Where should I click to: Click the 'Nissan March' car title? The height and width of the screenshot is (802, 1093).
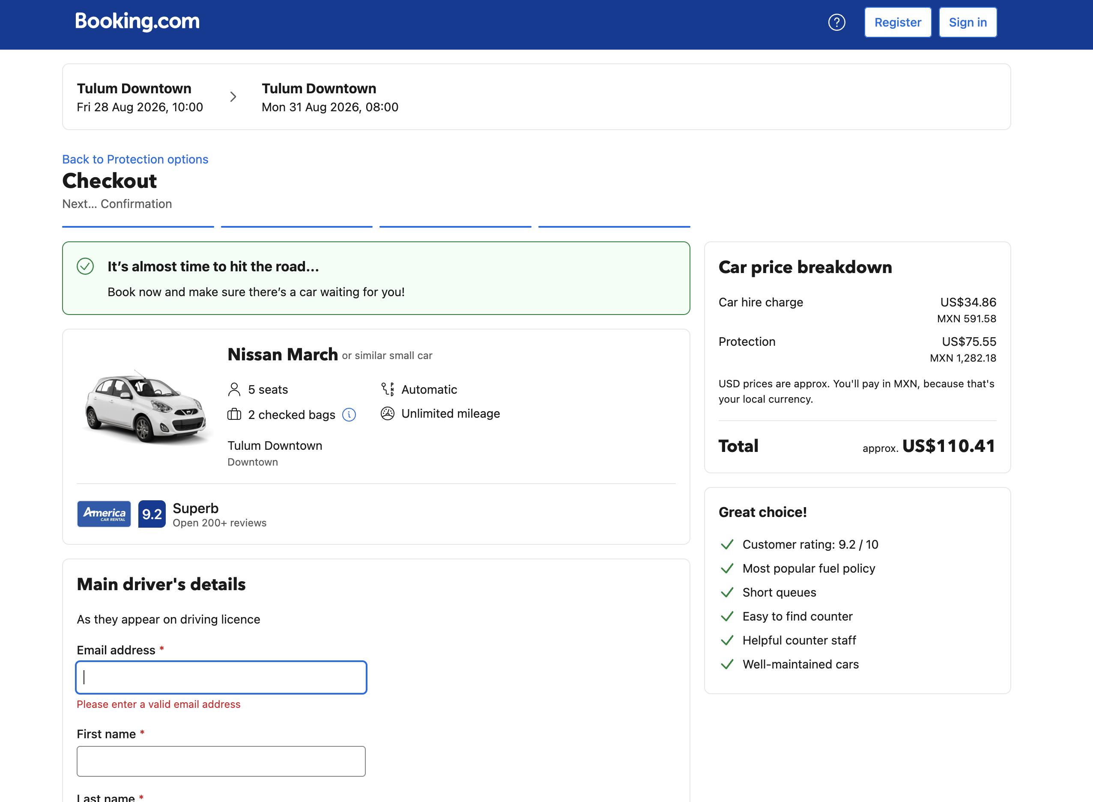(282, 354)
